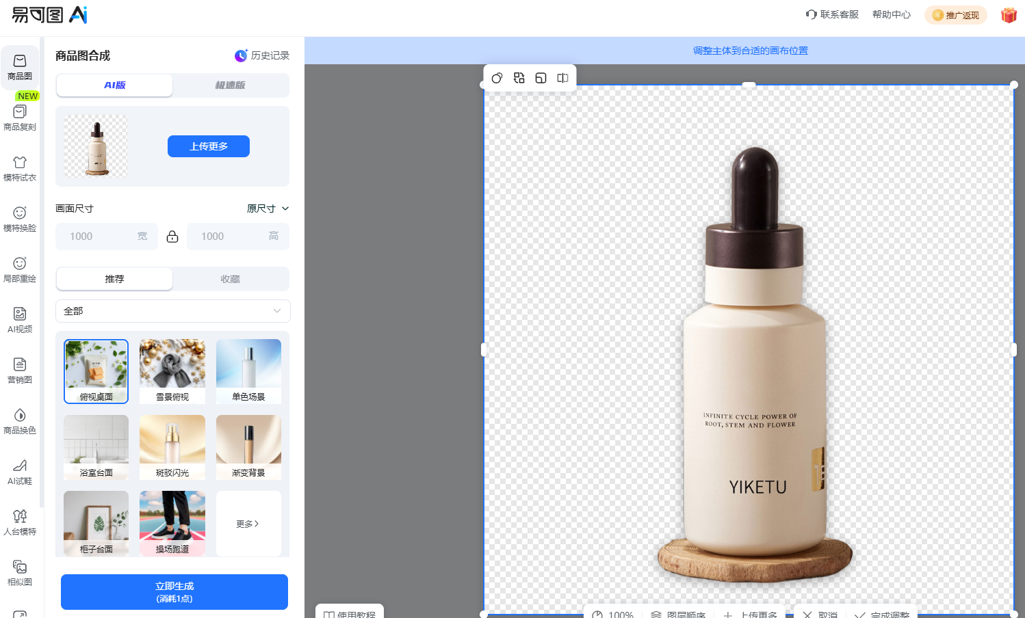The image size is (1025, 618).
Task: Click the 推广返现 promotion button
Action: tap(956, 15)
